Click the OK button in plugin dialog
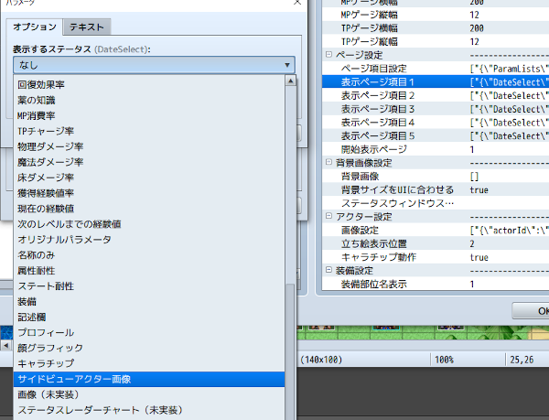 (x=531, y=311)
